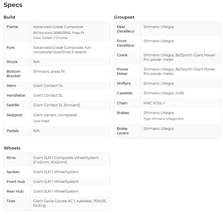Select 'Color: Carbon / Chrome' text

[x=50, y=38]
